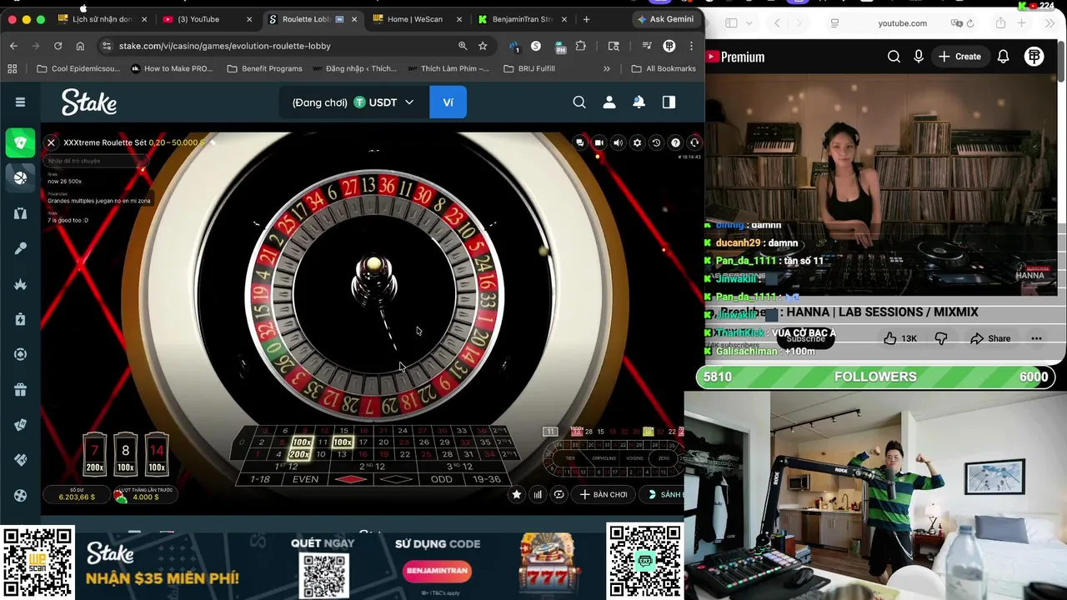Open Chrome extensions puzzle icon

(x=581, y=46)
